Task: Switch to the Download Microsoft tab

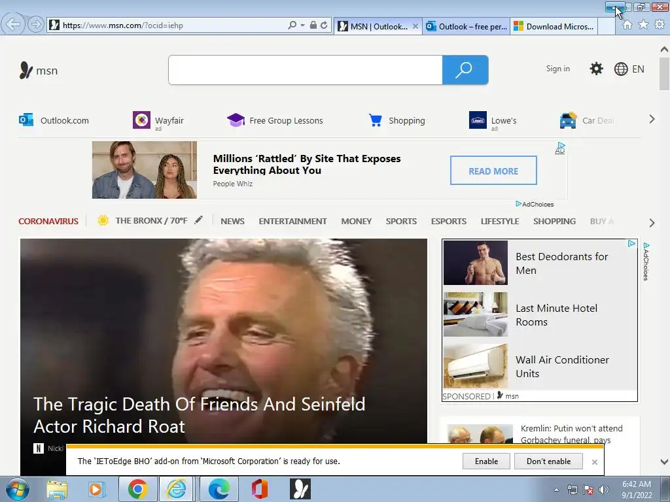Action: coord(554,26)
